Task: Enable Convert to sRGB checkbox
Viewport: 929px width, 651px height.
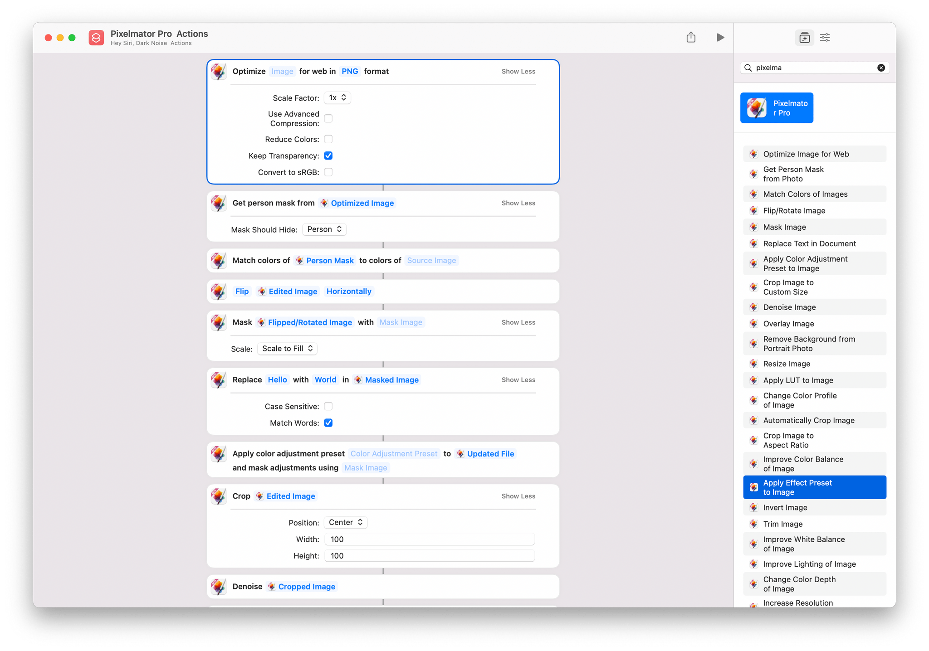Action: point(328,172)
